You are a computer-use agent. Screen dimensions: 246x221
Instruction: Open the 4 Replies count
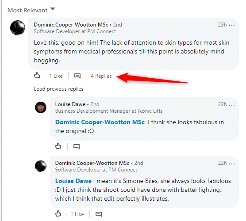[101, 76]
